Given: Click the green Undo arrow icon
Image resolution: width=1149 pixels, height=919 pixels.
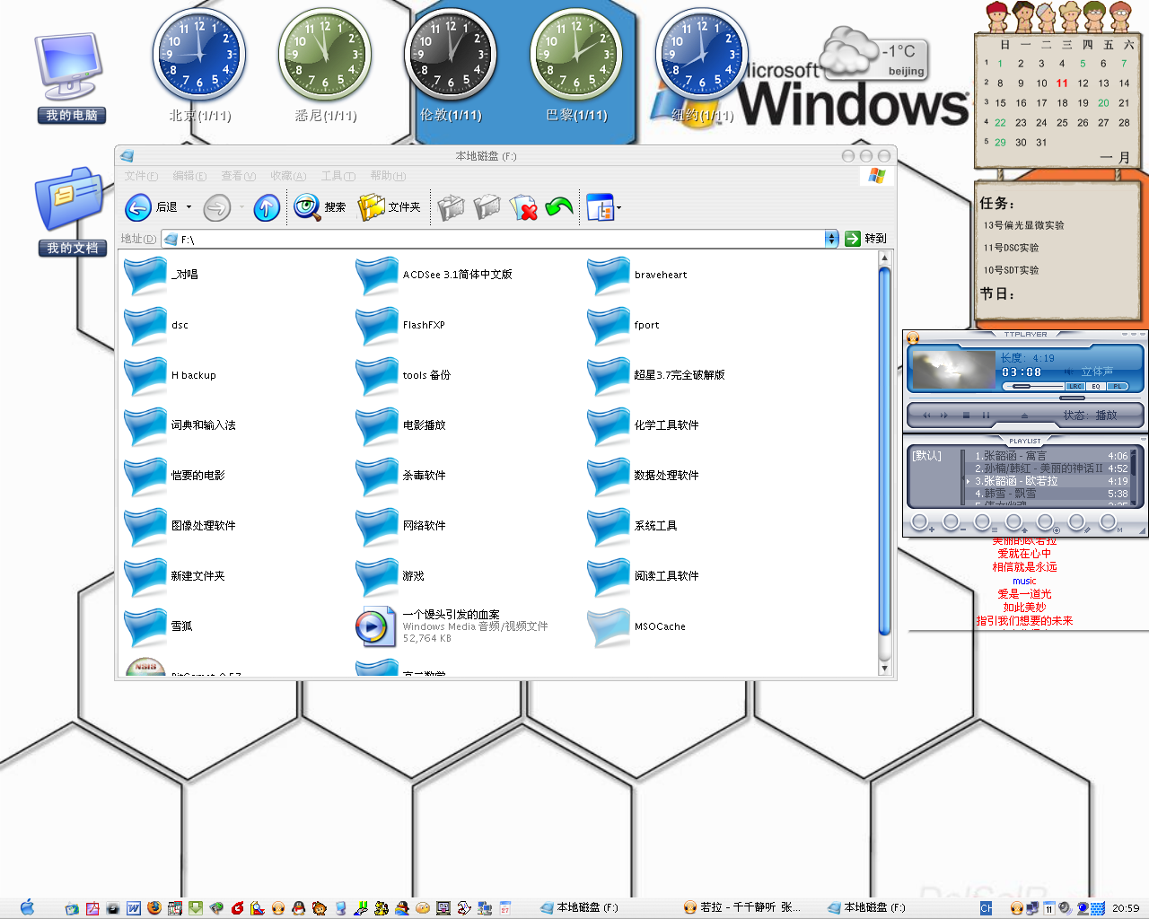Looking at the screenshot, I should tap(559, 208).
